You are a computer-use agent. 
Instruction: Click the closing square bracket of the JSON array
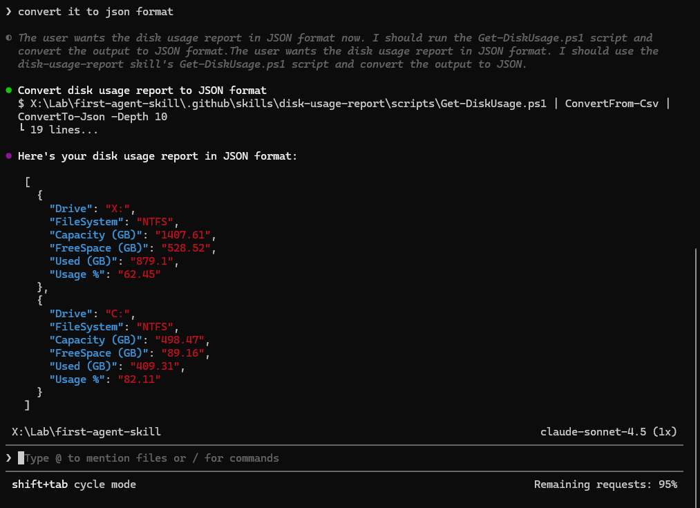click(27, 405)
